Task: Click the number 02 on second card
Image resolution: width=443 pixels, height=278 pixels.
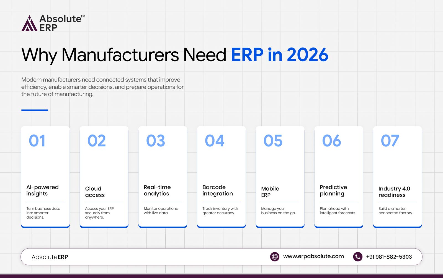Action: pos(97,141)
